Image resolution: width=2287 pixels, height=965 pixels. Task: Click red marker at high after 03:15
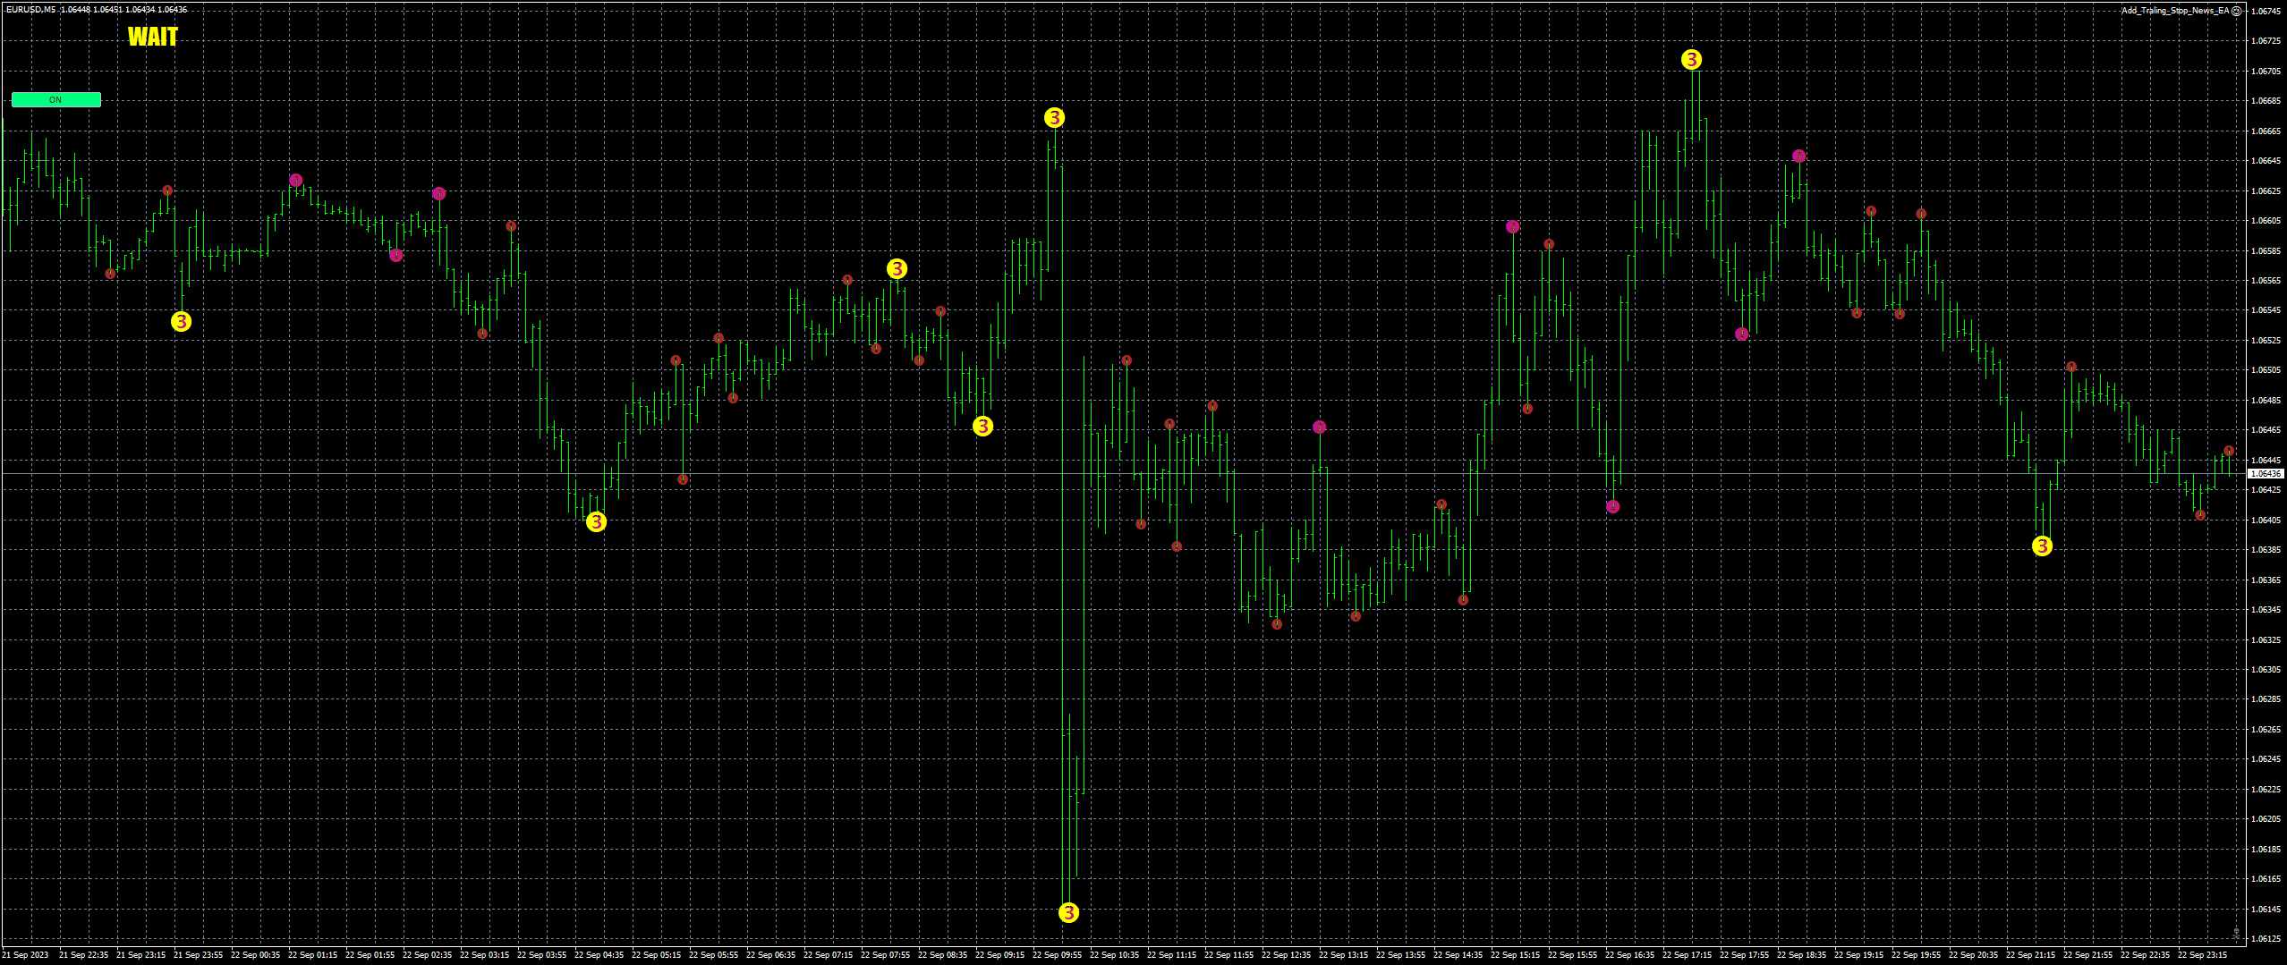[511, 226]
